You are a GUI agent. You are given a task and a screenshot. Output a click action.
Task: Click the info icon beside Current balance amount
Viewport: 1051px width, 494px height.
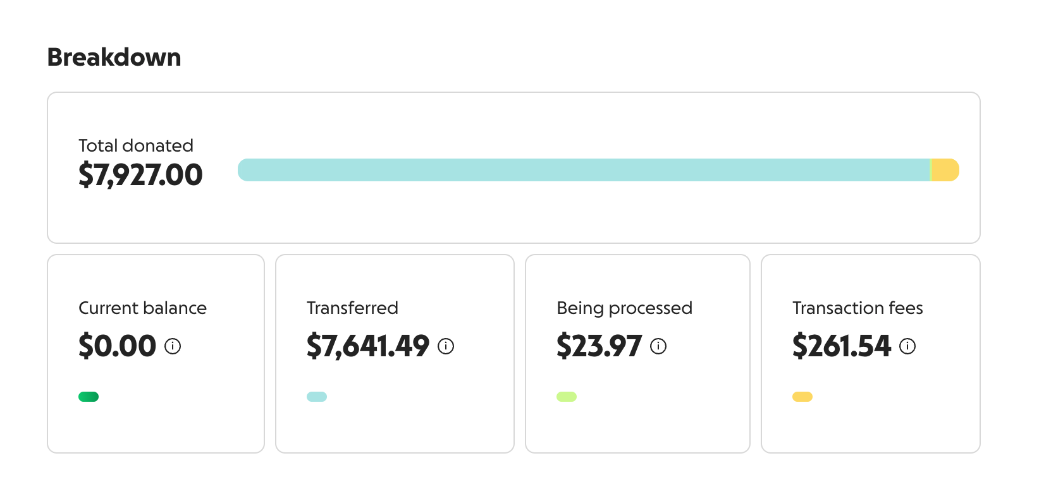(x=173, y=346)
